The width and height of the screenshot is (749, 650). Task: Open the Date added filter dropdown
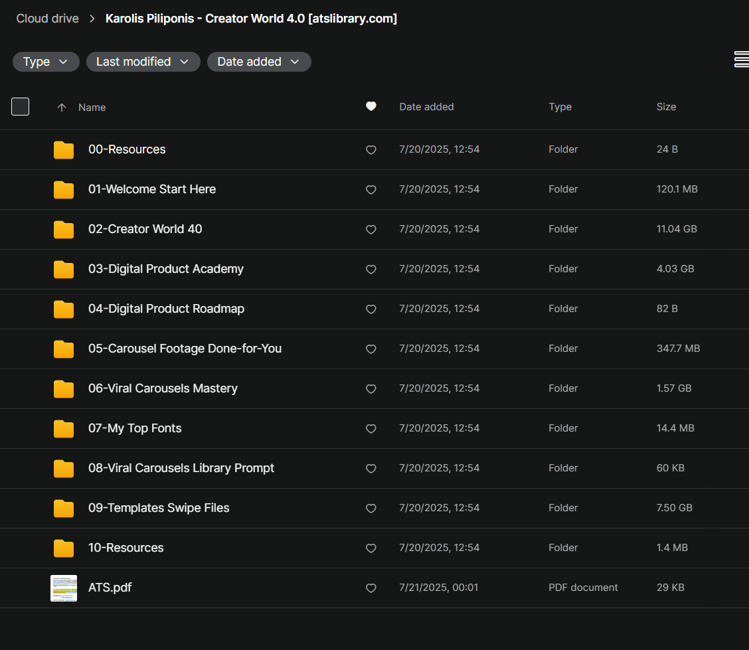(x=259, y=62)
